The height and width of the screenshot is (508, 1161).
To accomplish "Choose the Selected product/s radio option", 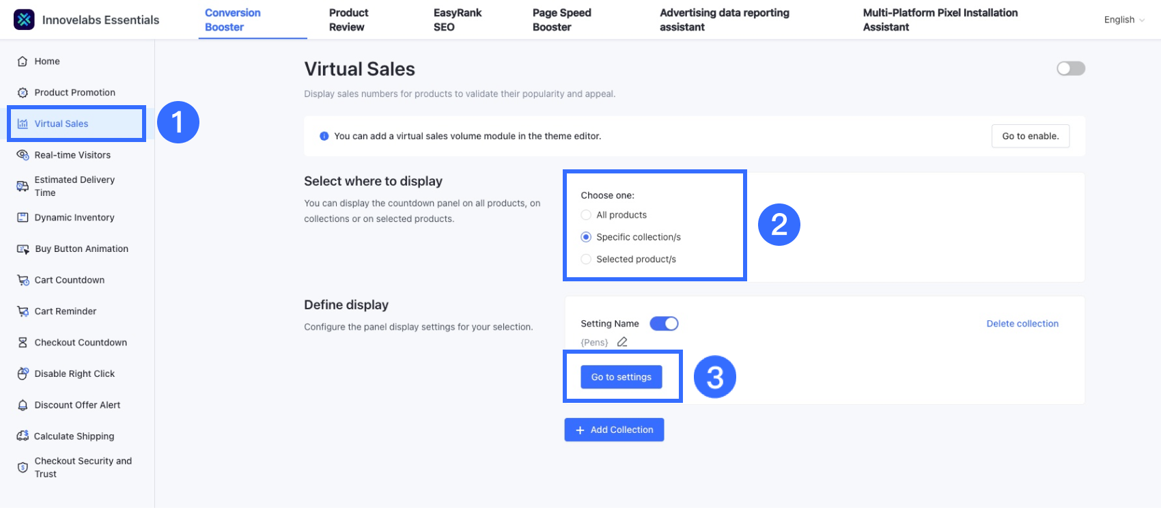I will click(586, 259).
